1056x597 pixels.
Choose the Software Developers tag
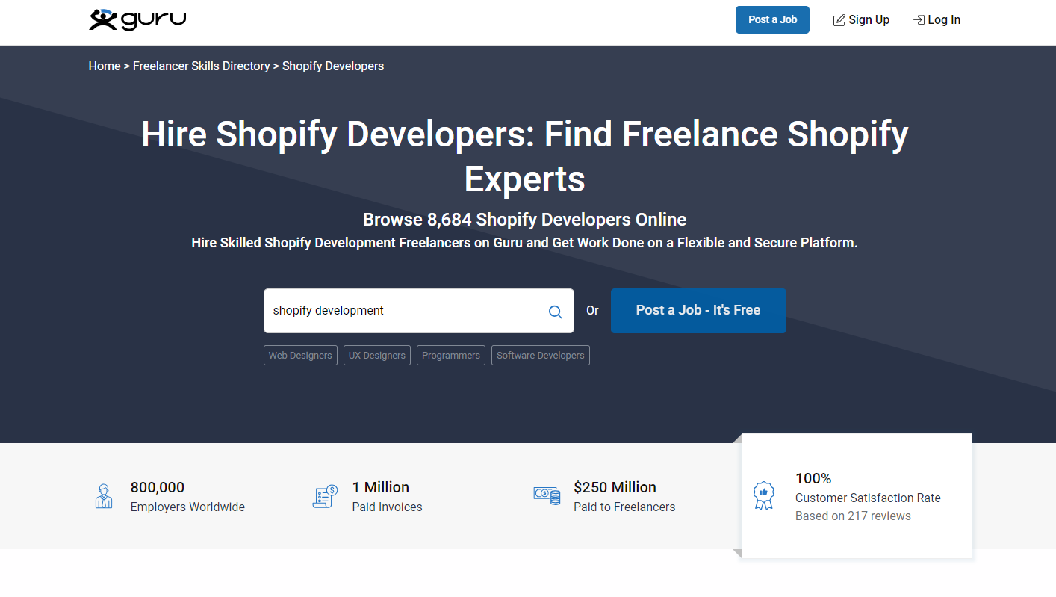point(540,356)
